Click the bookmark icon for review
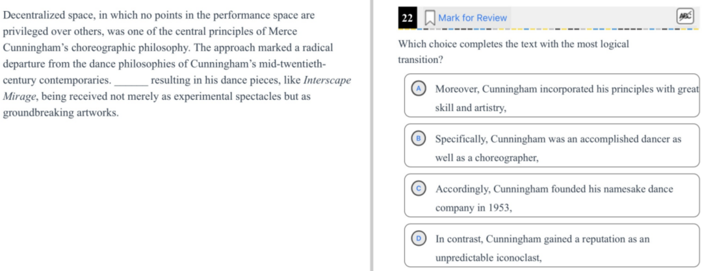The image size is (702, 271). [430, 18]
